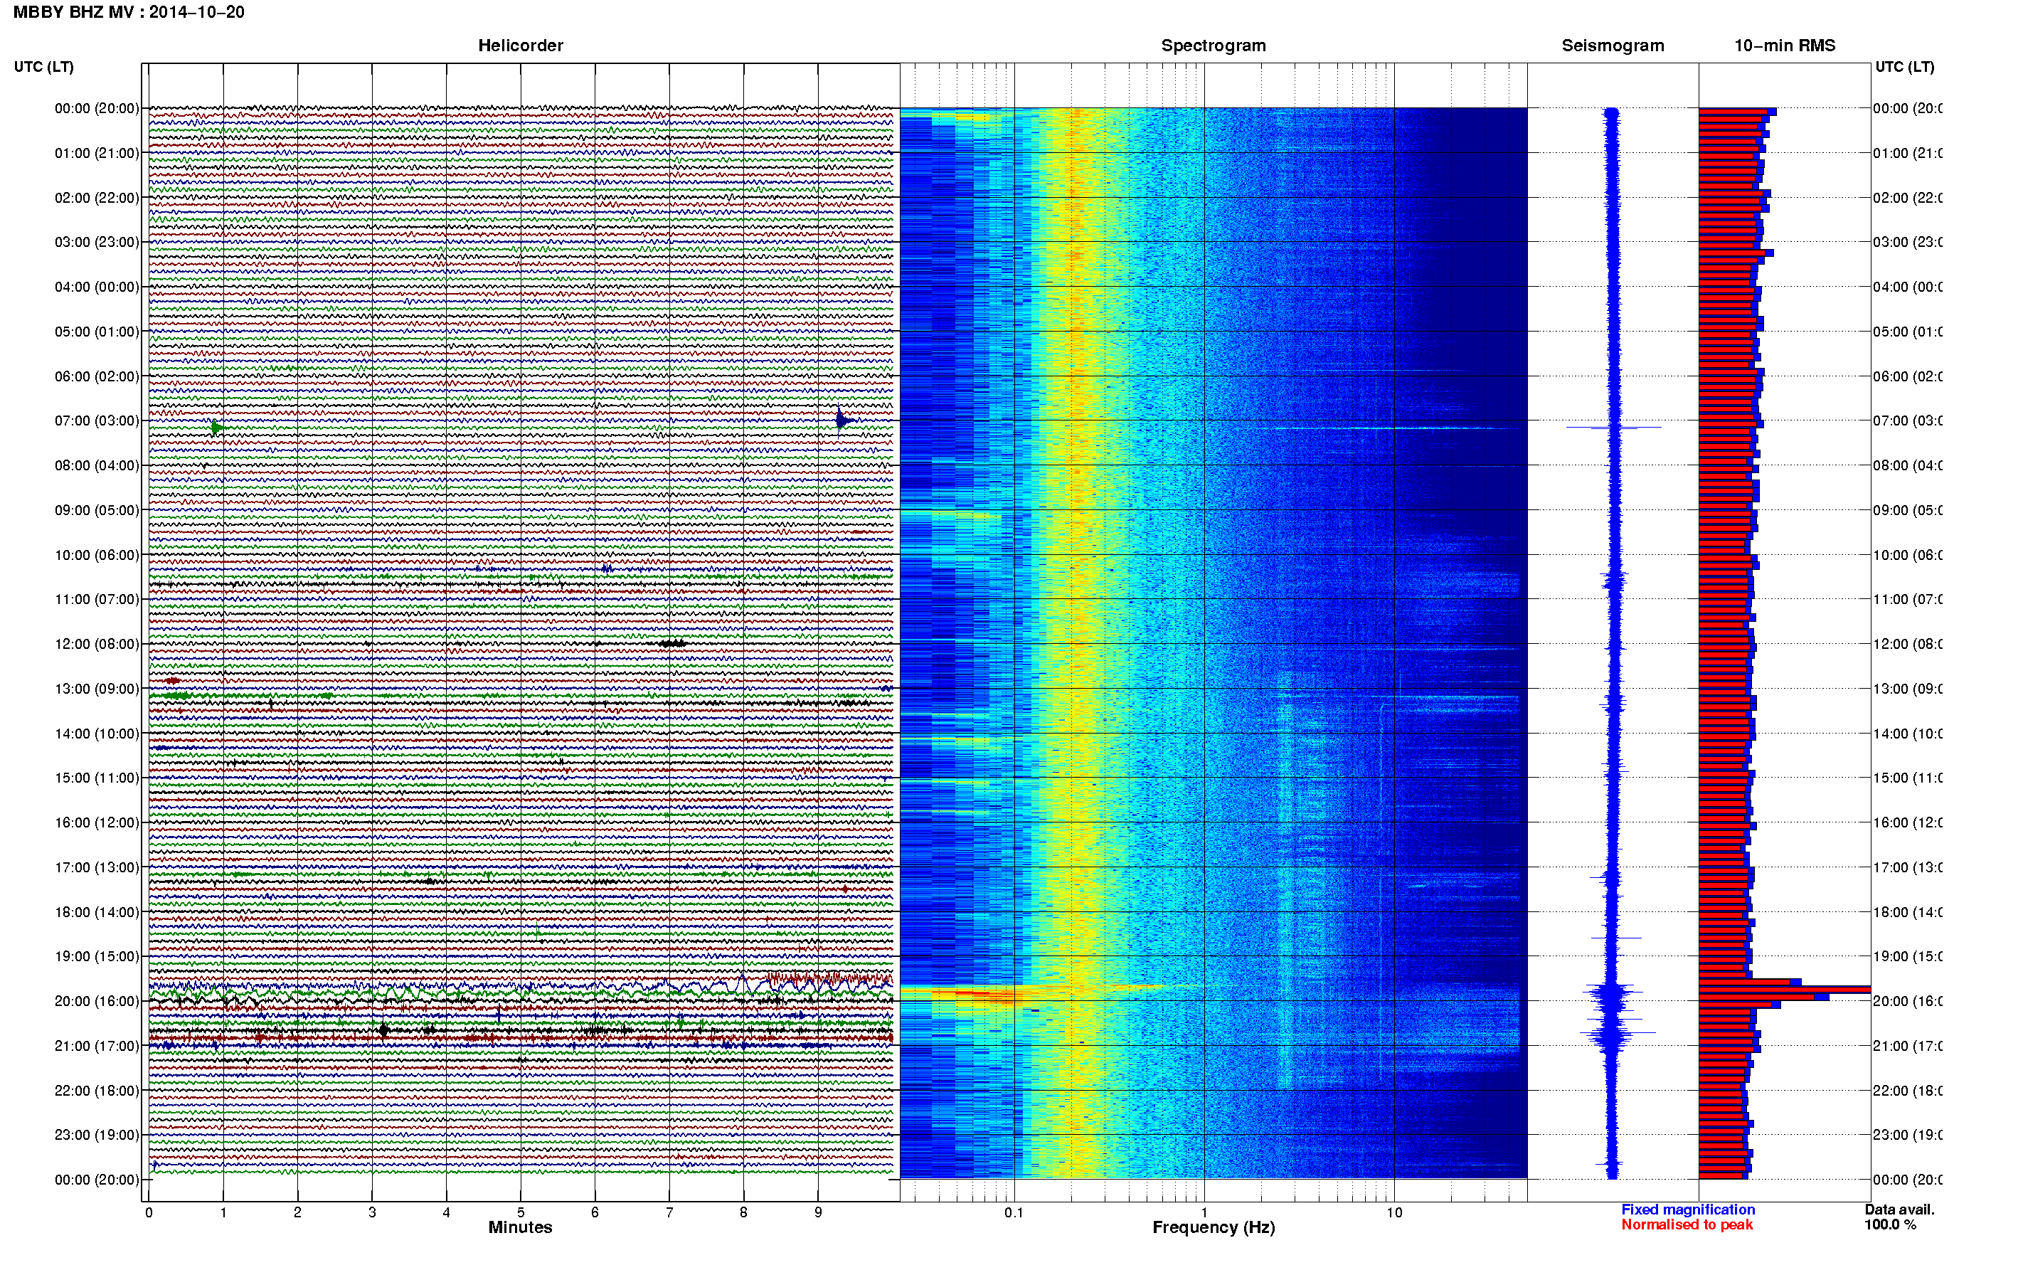Screen dimensions: 2023x1265
Task: Click the 'MBBY BHZ MV : 2014-10-20' title
Action: point(129,13)
